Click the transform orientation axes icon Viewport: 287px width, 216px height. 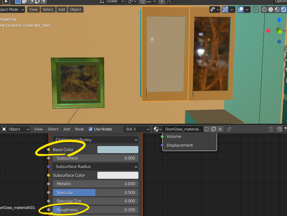pos(102,1)
